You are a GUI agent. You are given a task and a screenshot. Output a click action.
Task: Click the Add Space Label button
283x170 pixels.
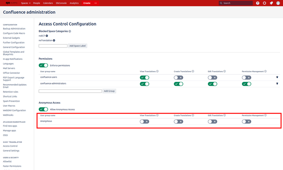(x=78, y=46)
